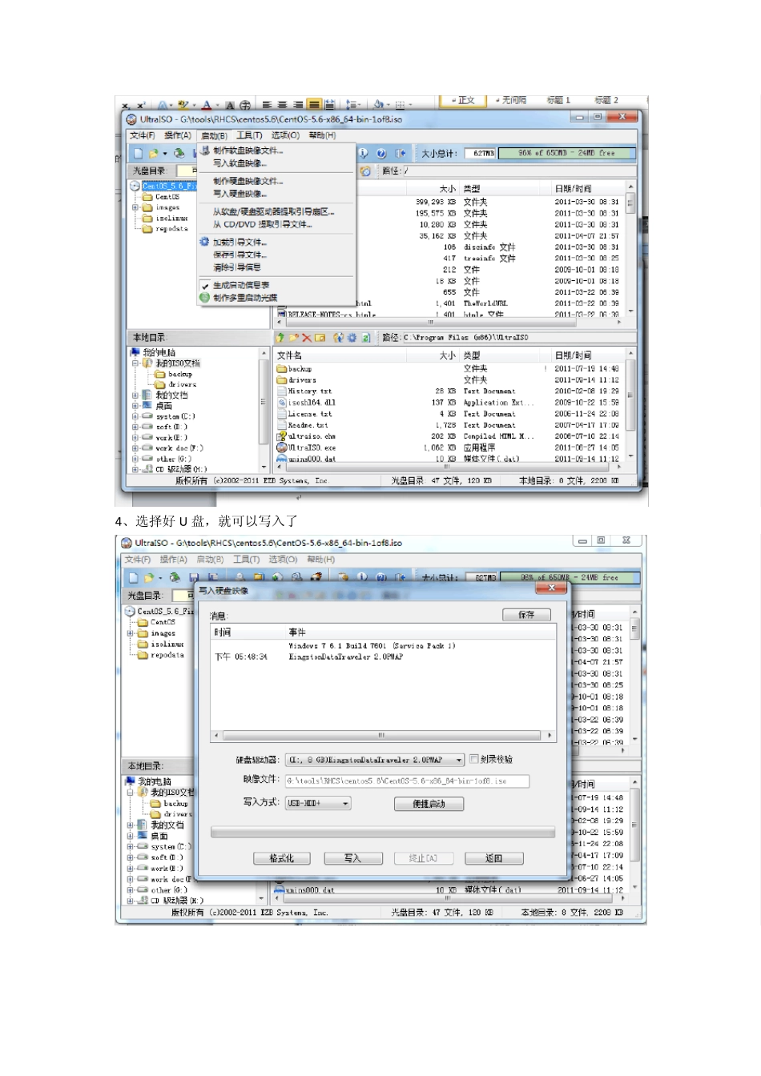Click the horizontal scrollbar under the 消息 event list
761x1076 pixels.
point(382,735)
